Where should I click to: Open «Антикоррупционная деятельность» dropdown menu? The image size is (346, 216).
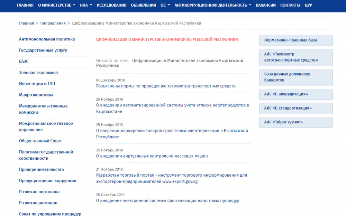click(x=213, y=5)
